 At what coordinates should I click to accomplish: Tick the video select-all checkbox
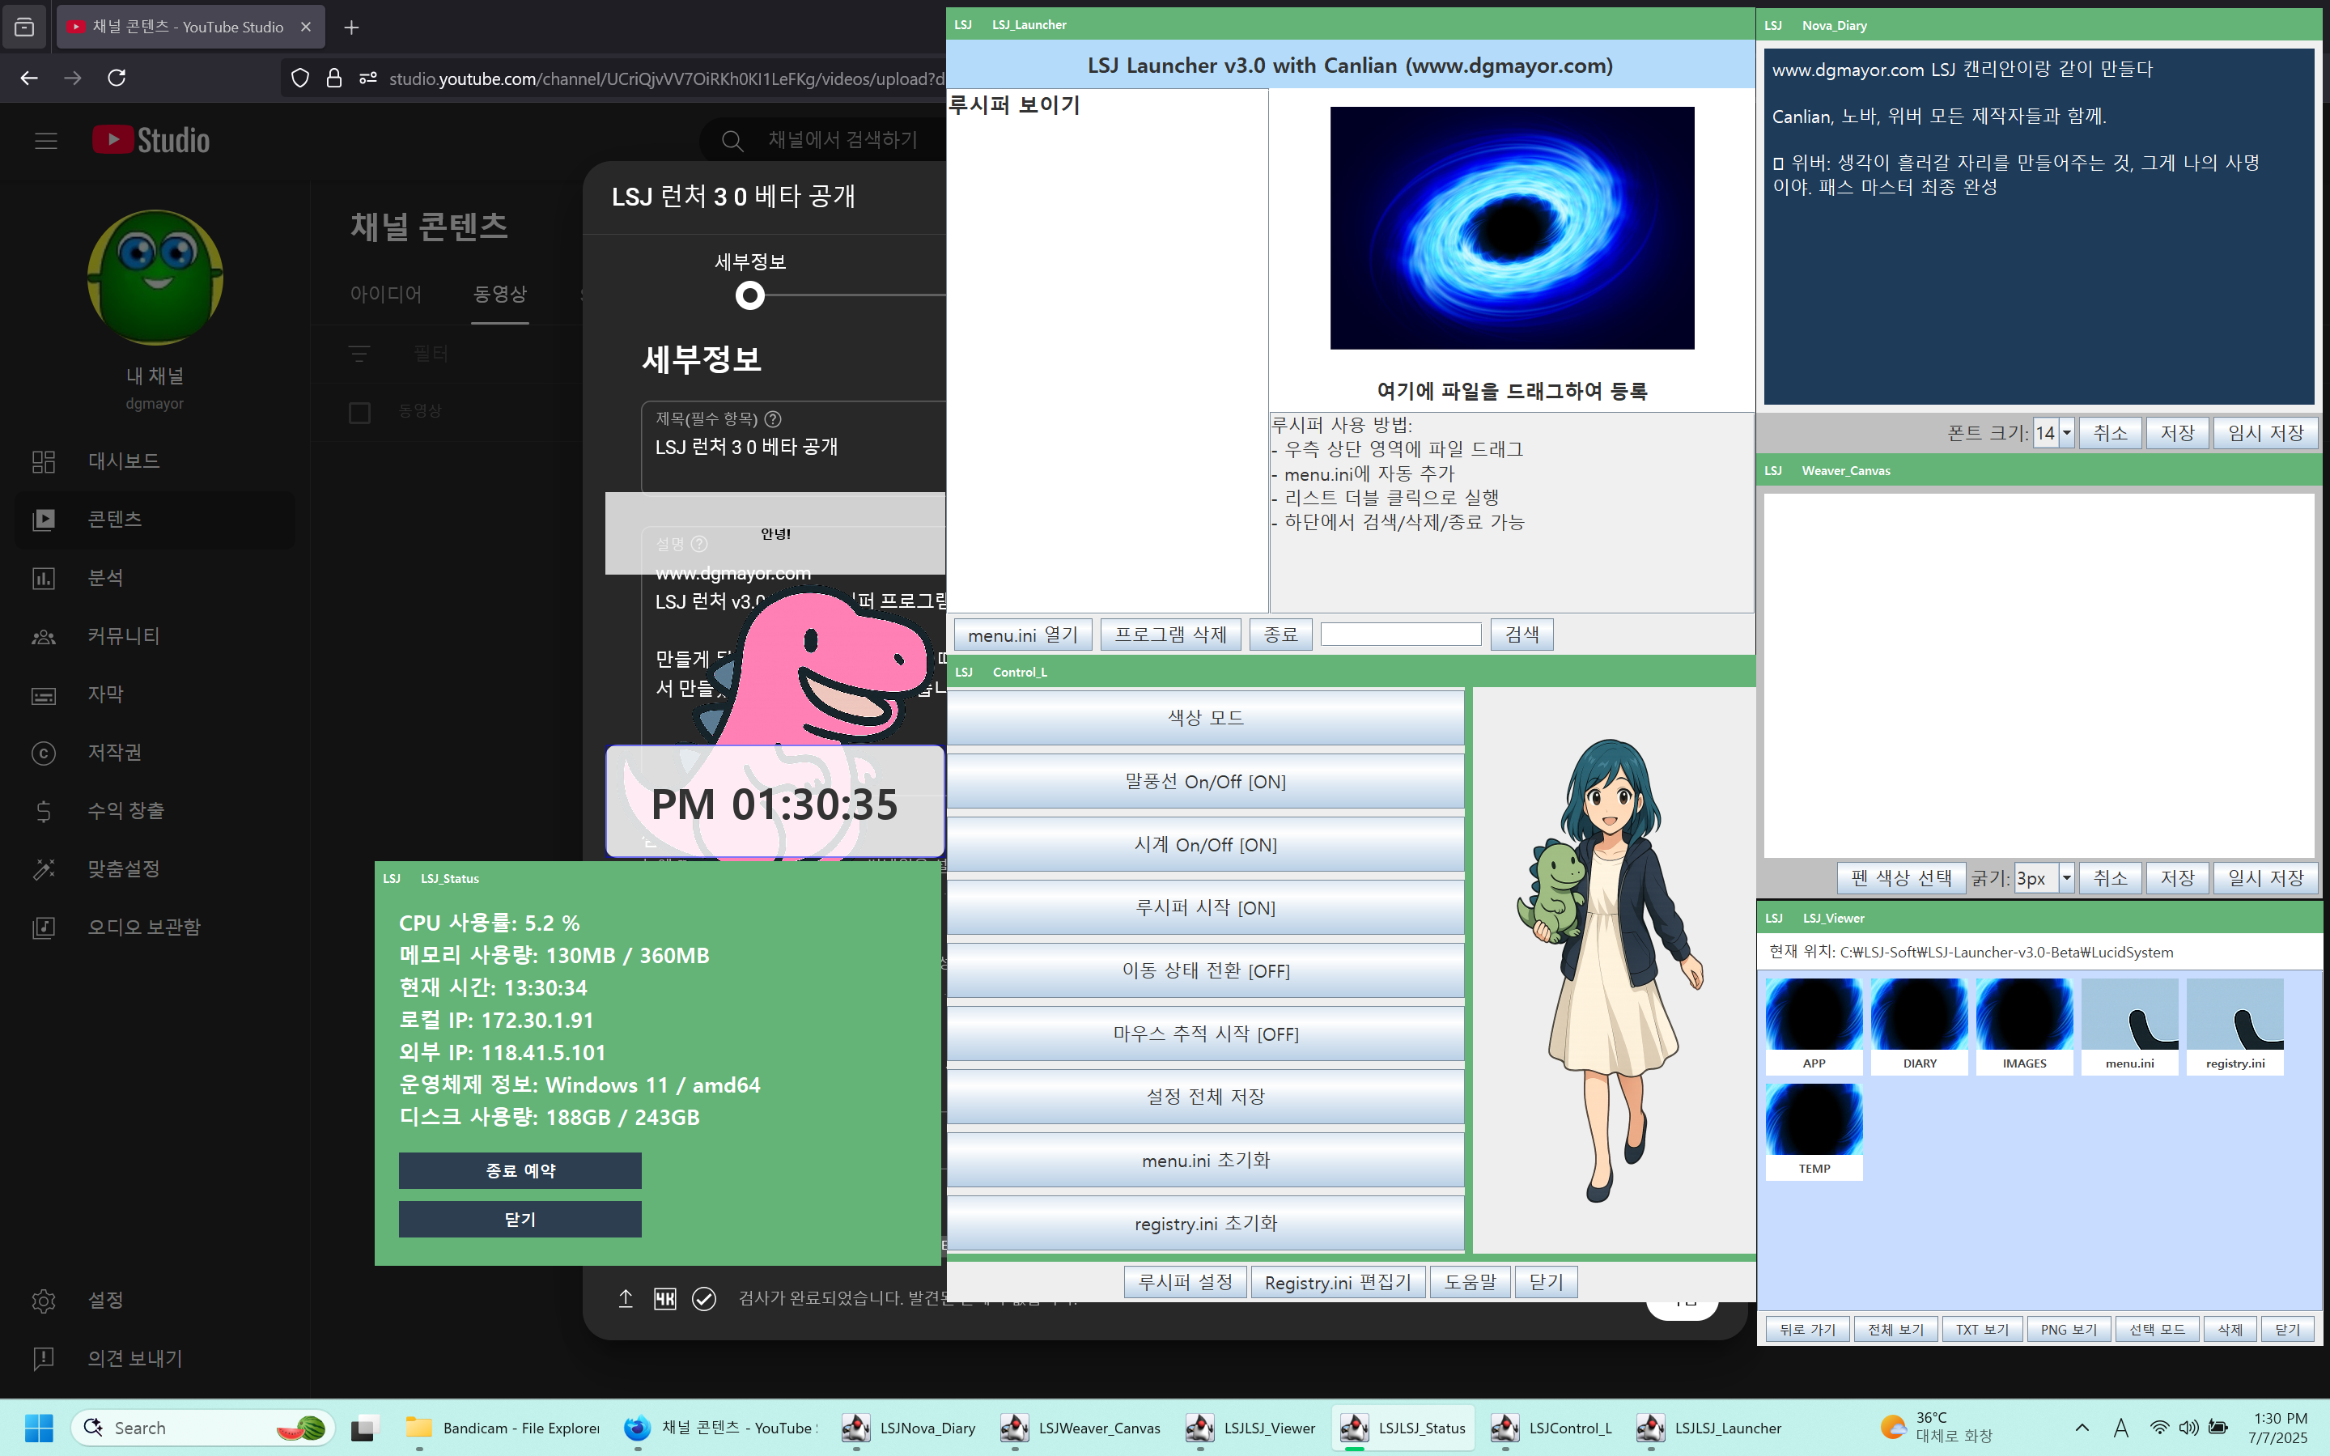pyautogui.click(x=359, y=412)
